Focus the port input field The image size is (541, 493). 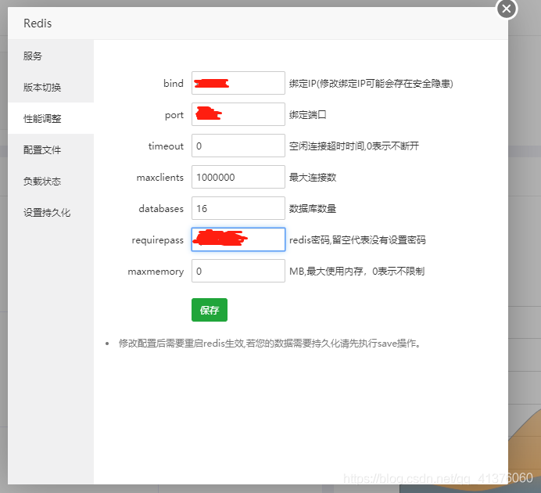click(x=238, y=114)
